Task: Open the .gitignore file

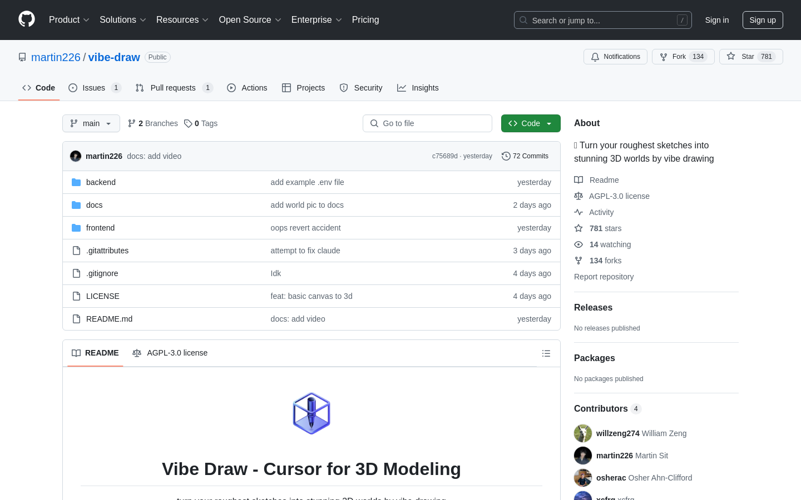Action: (102, 273)
